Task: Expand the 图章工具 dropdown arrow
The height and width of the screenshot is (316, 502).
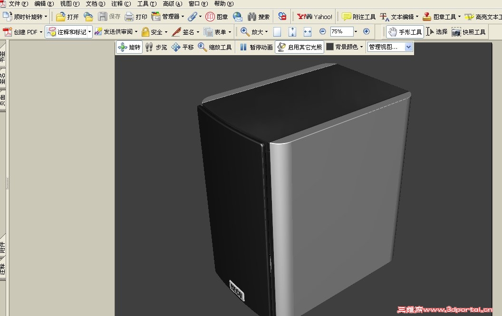Action: click(459, 17)
